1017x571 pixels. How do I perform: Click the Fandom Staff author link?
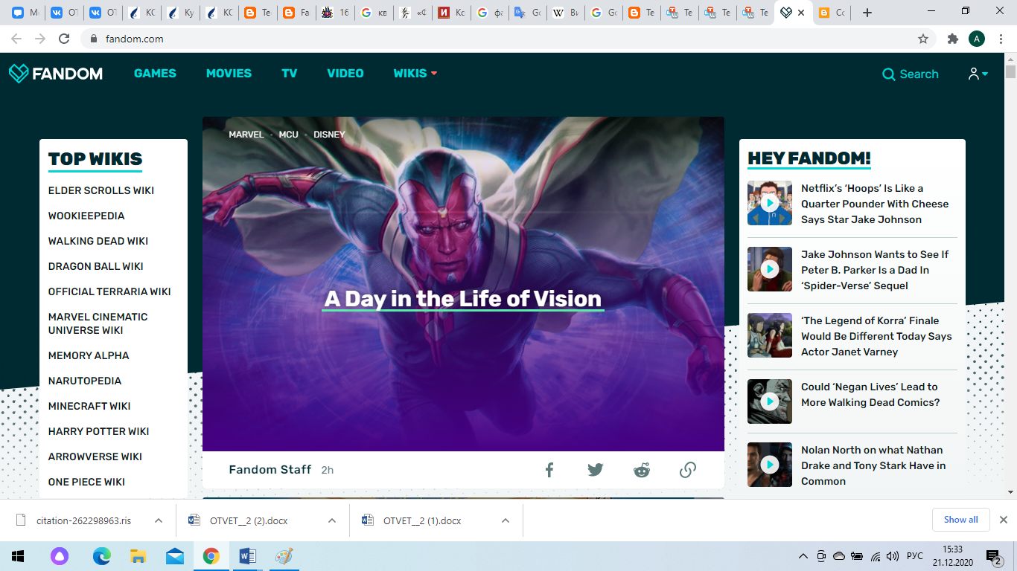coord(270,470)
